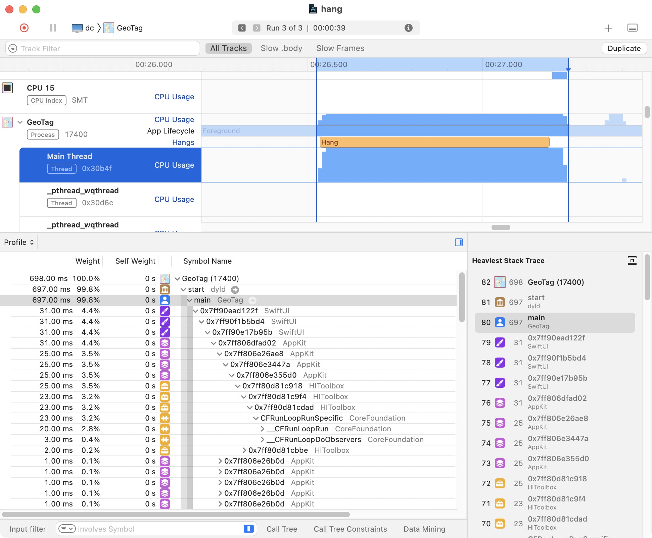The width and height of the screenshot is (652, 538).
Task: Click the collapse icon in Heaviest Stack Trace
Action: point(632,261)
